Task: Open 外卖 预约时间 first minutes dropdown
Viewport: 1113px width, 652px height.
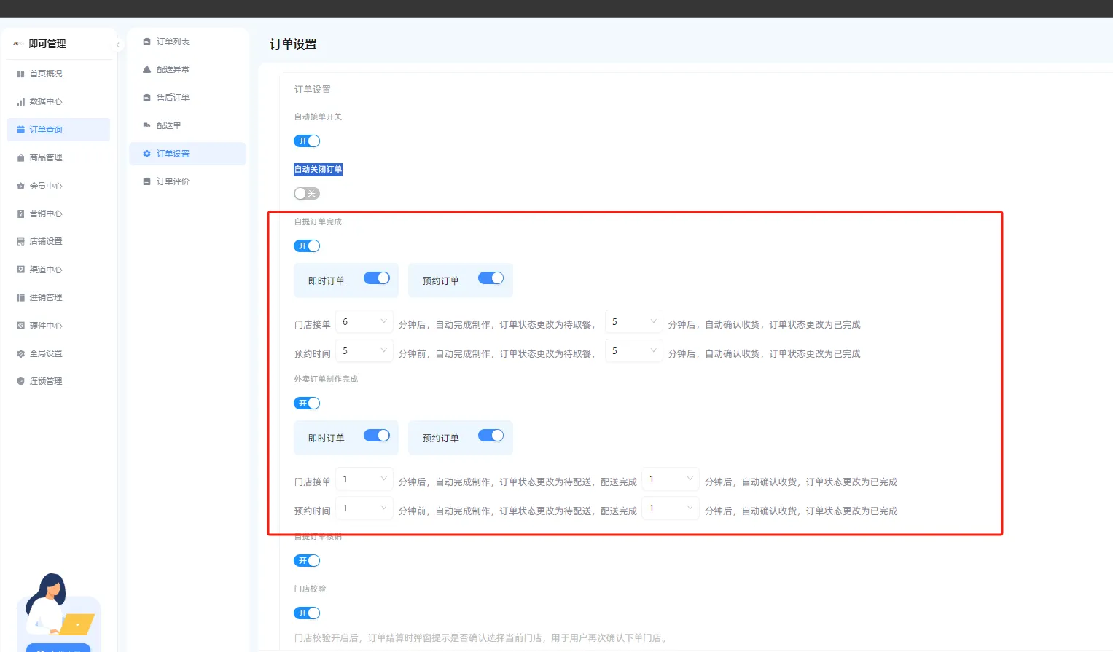Action: click(x=364, y=508)
